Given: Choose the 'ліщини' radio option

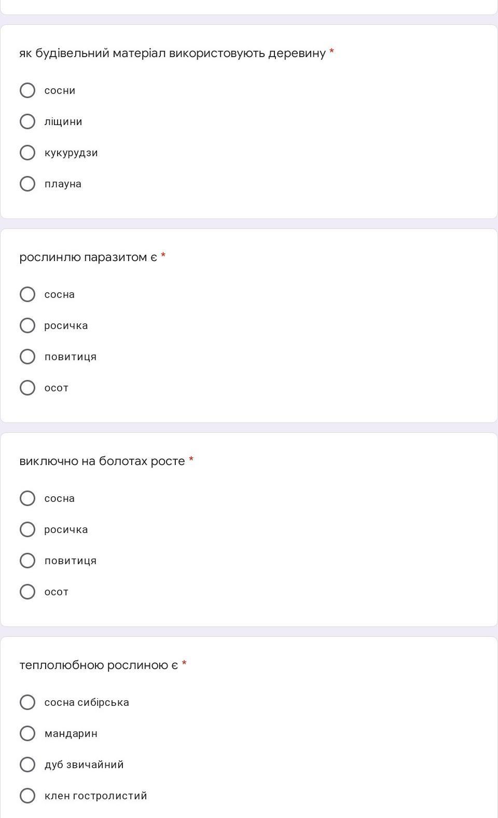Looking at the screenshot, I should tap(27, 121).
